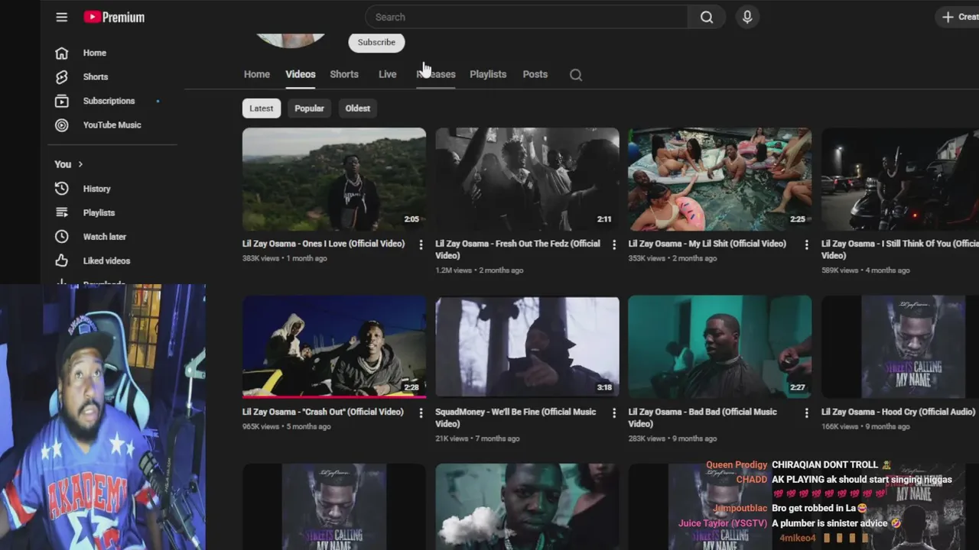Image resolution: width=979 pixels, height=550 pixels.
Task: Open the Ones I Love title link
Action: (324, 244)
